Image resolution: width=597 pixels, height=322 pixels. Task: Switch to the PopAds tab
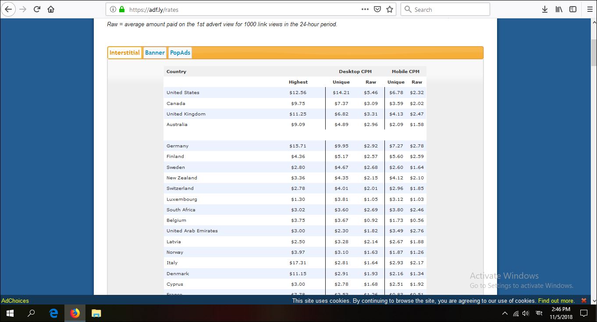[x=180, y=52]
